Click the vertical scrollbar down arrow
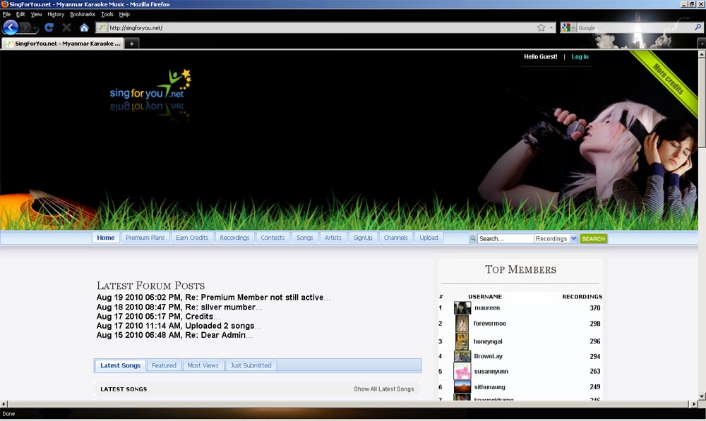 click(702, 396)
